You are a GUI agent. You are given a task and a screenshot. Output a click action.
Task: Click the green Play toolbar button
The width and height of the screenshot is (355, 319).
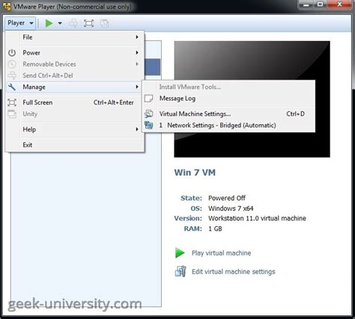(49, 23)
